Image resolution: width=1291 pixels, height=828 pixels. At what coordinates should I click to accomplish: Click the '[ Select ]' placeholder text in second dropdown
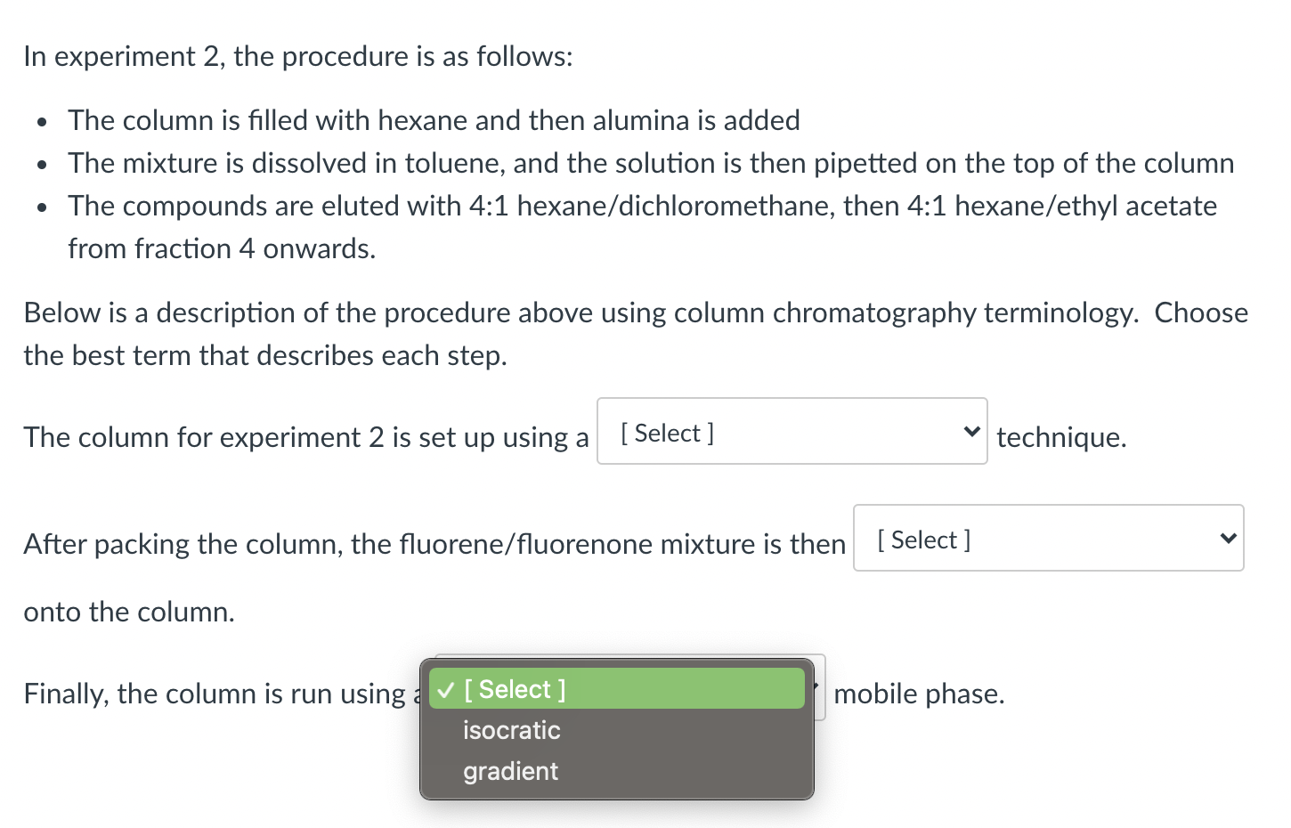[x=922, y=539]
